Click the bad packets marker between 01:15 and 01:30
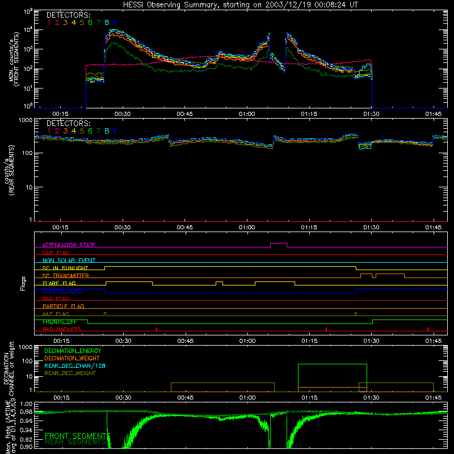The width and height of the screenshot is (454, 454). click(326, 329)
